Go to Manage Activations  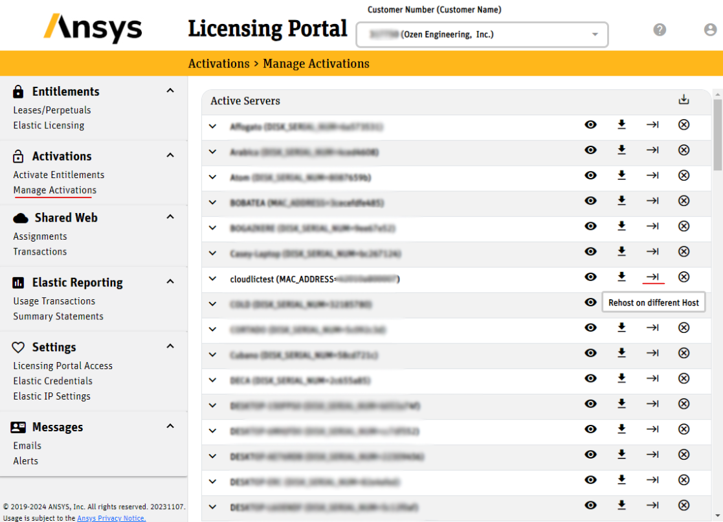tap(54, 190)
